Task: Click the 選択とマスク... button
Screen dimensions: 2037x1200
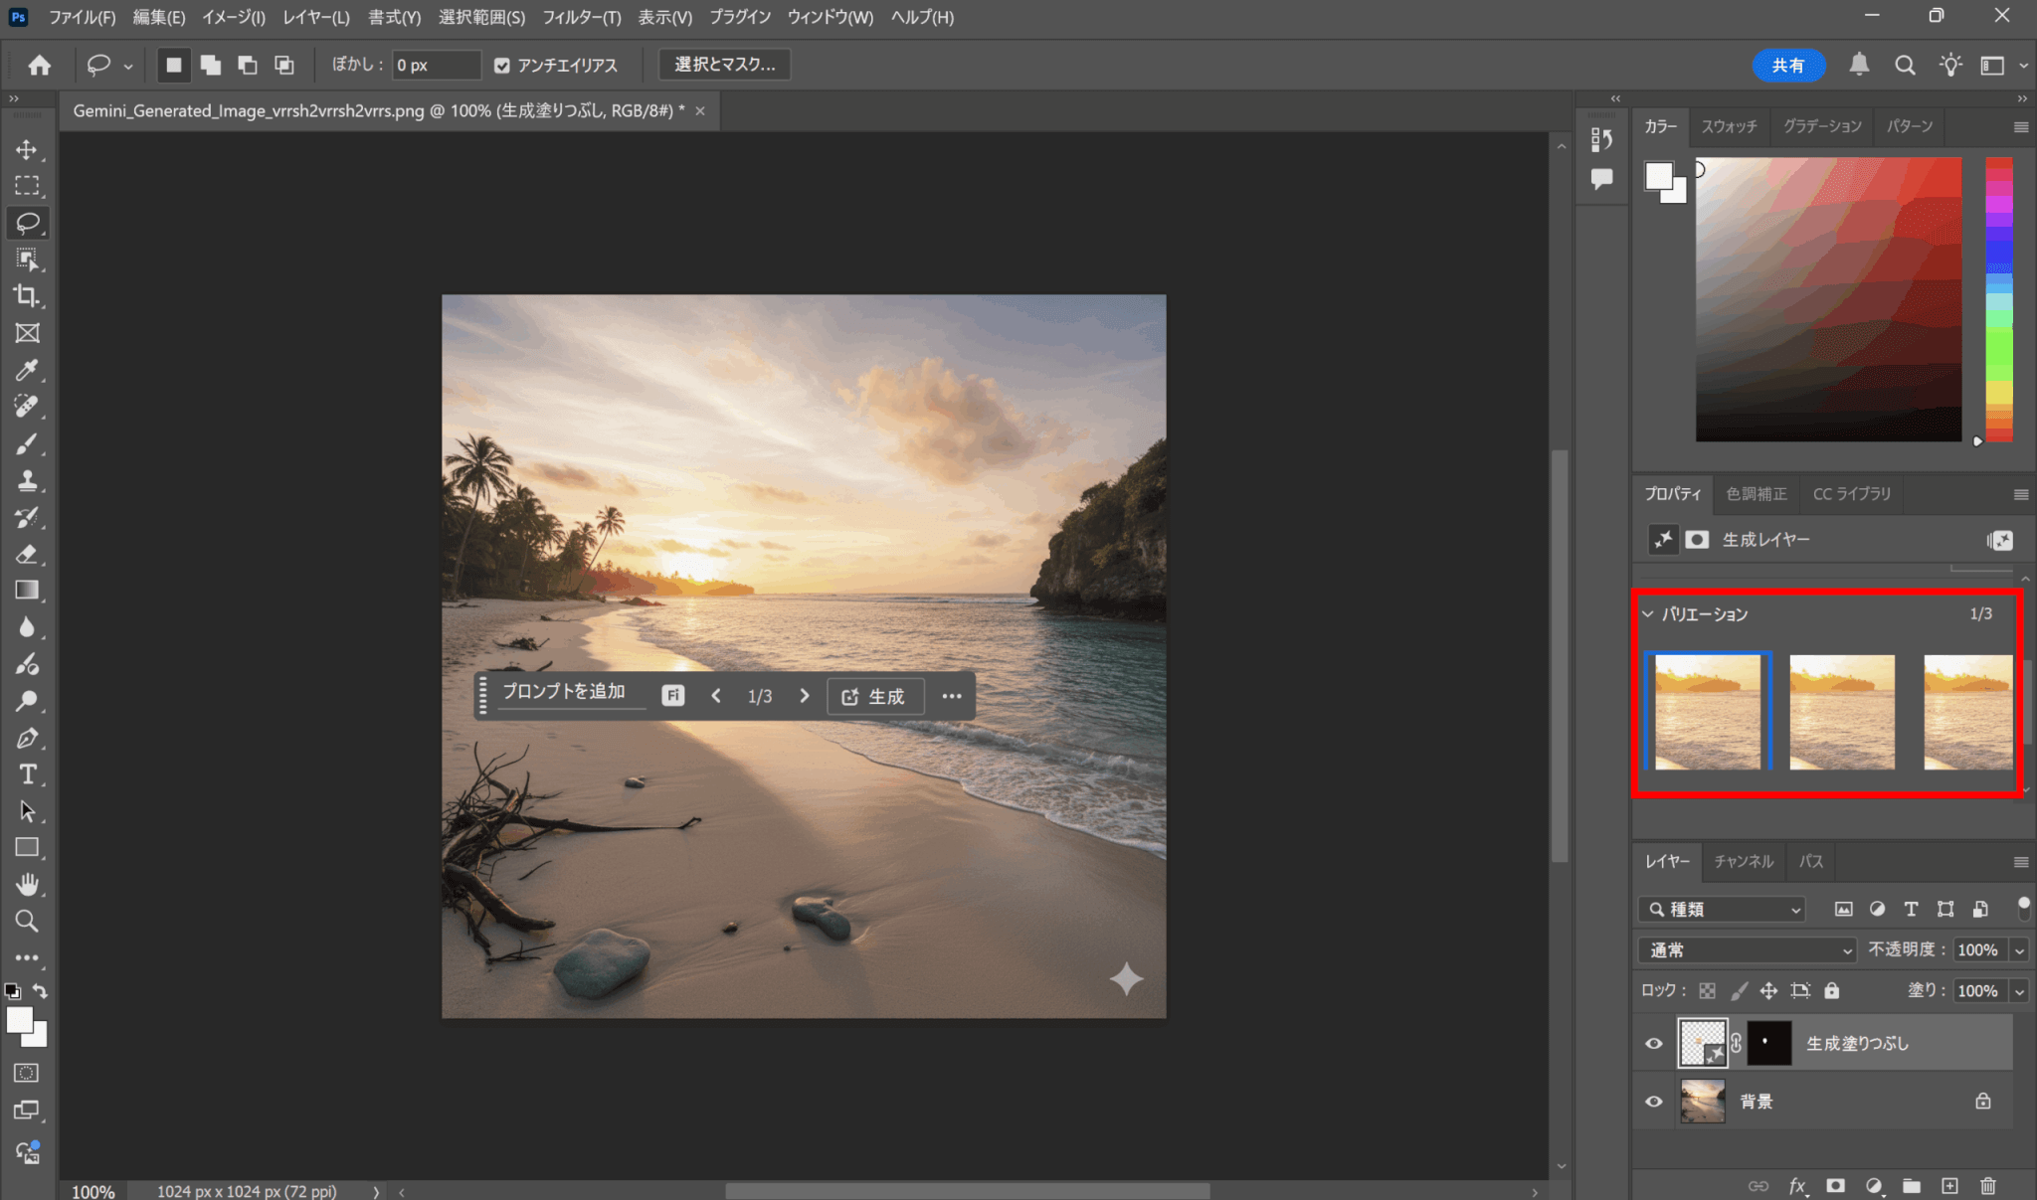Action: click(x=724, y=65)
